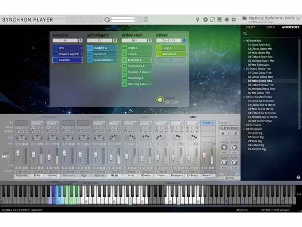Delete the preset with trash icon
This screenshot has height=227, width=302.
(235, 133)
